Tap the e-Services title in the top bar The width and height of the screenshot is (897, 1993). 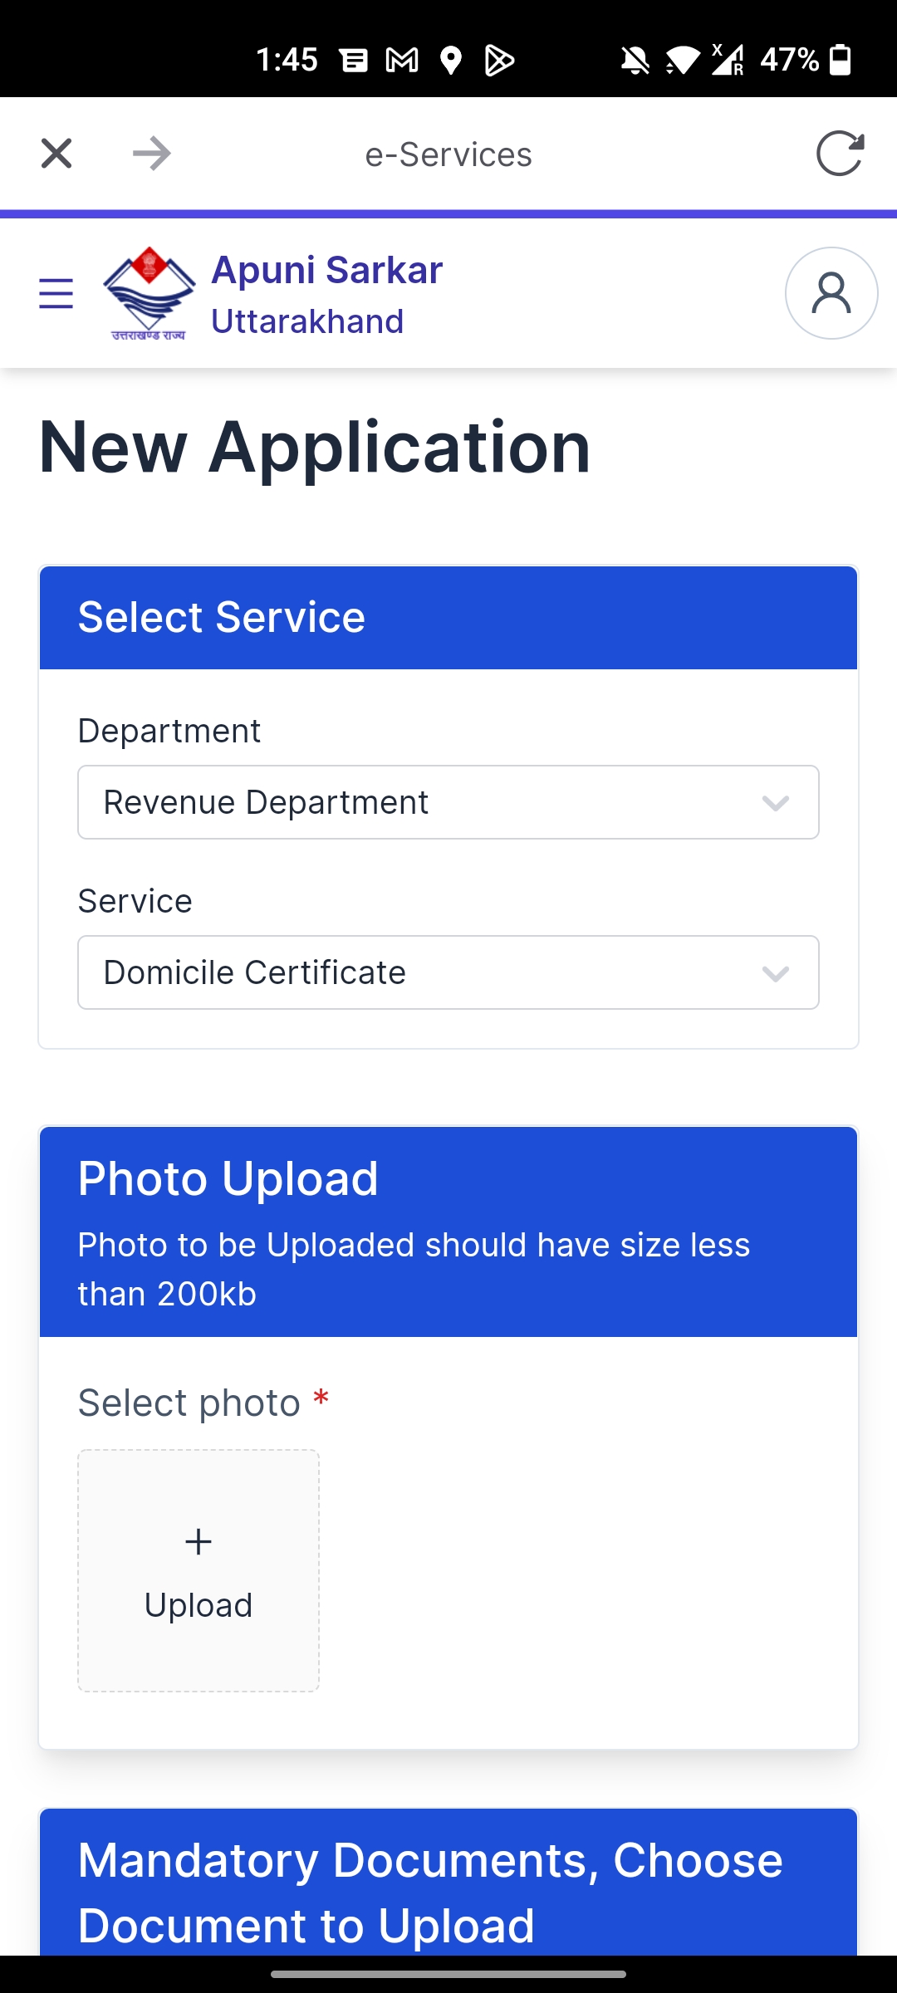point(448,153)
